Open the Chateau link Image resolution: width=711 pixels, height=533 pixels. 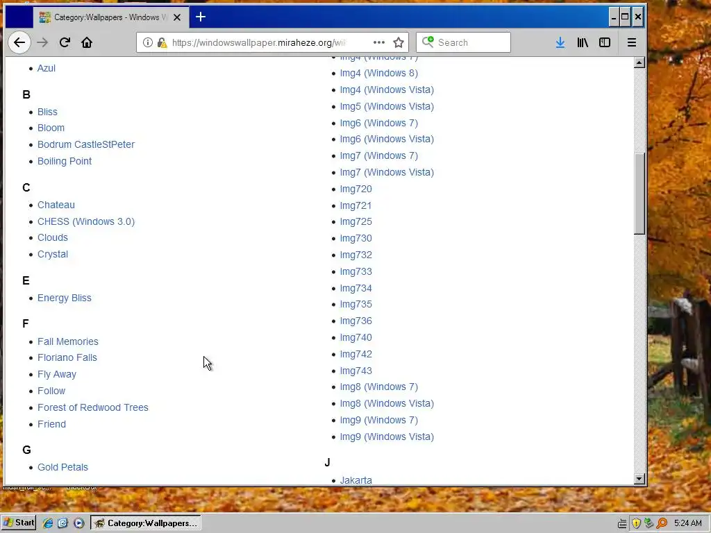[x=56, y=205]
